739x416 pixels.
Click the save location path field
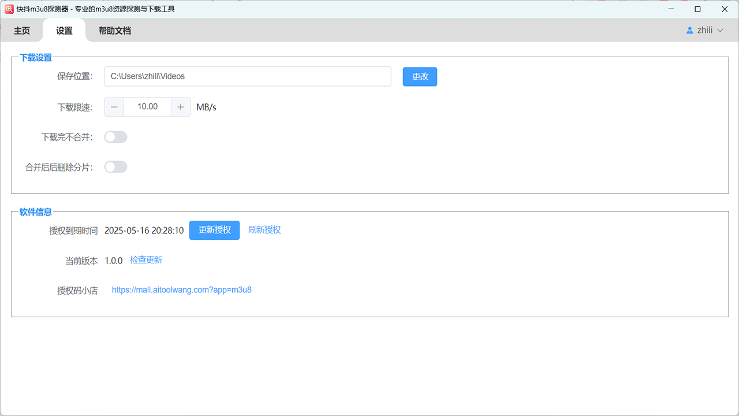tap(248, 76)
